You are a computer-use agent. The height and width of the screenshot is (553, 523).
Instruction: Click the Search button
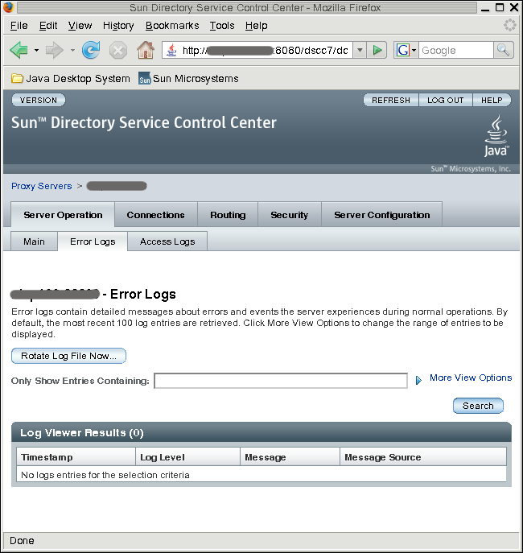click(478, 406)
